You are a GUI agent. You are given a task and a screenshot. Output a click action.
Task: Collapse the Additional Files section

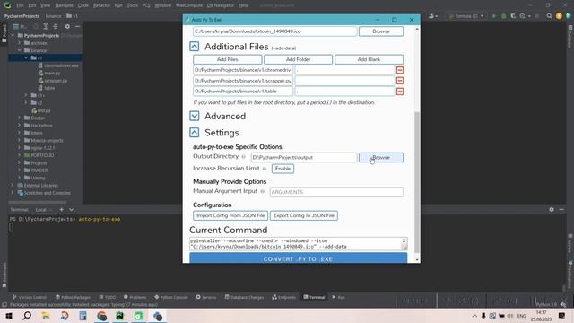(x=195, y=46)
